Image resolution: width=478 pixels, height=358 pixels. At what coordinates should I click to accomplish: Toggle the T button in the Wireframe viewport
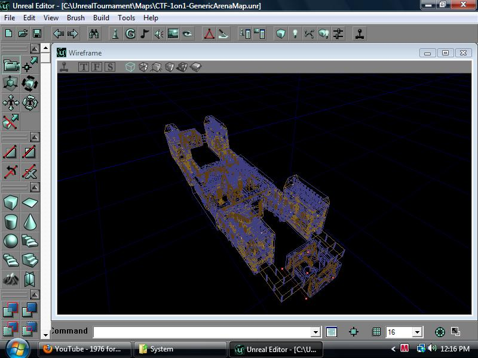coord(84,66)
